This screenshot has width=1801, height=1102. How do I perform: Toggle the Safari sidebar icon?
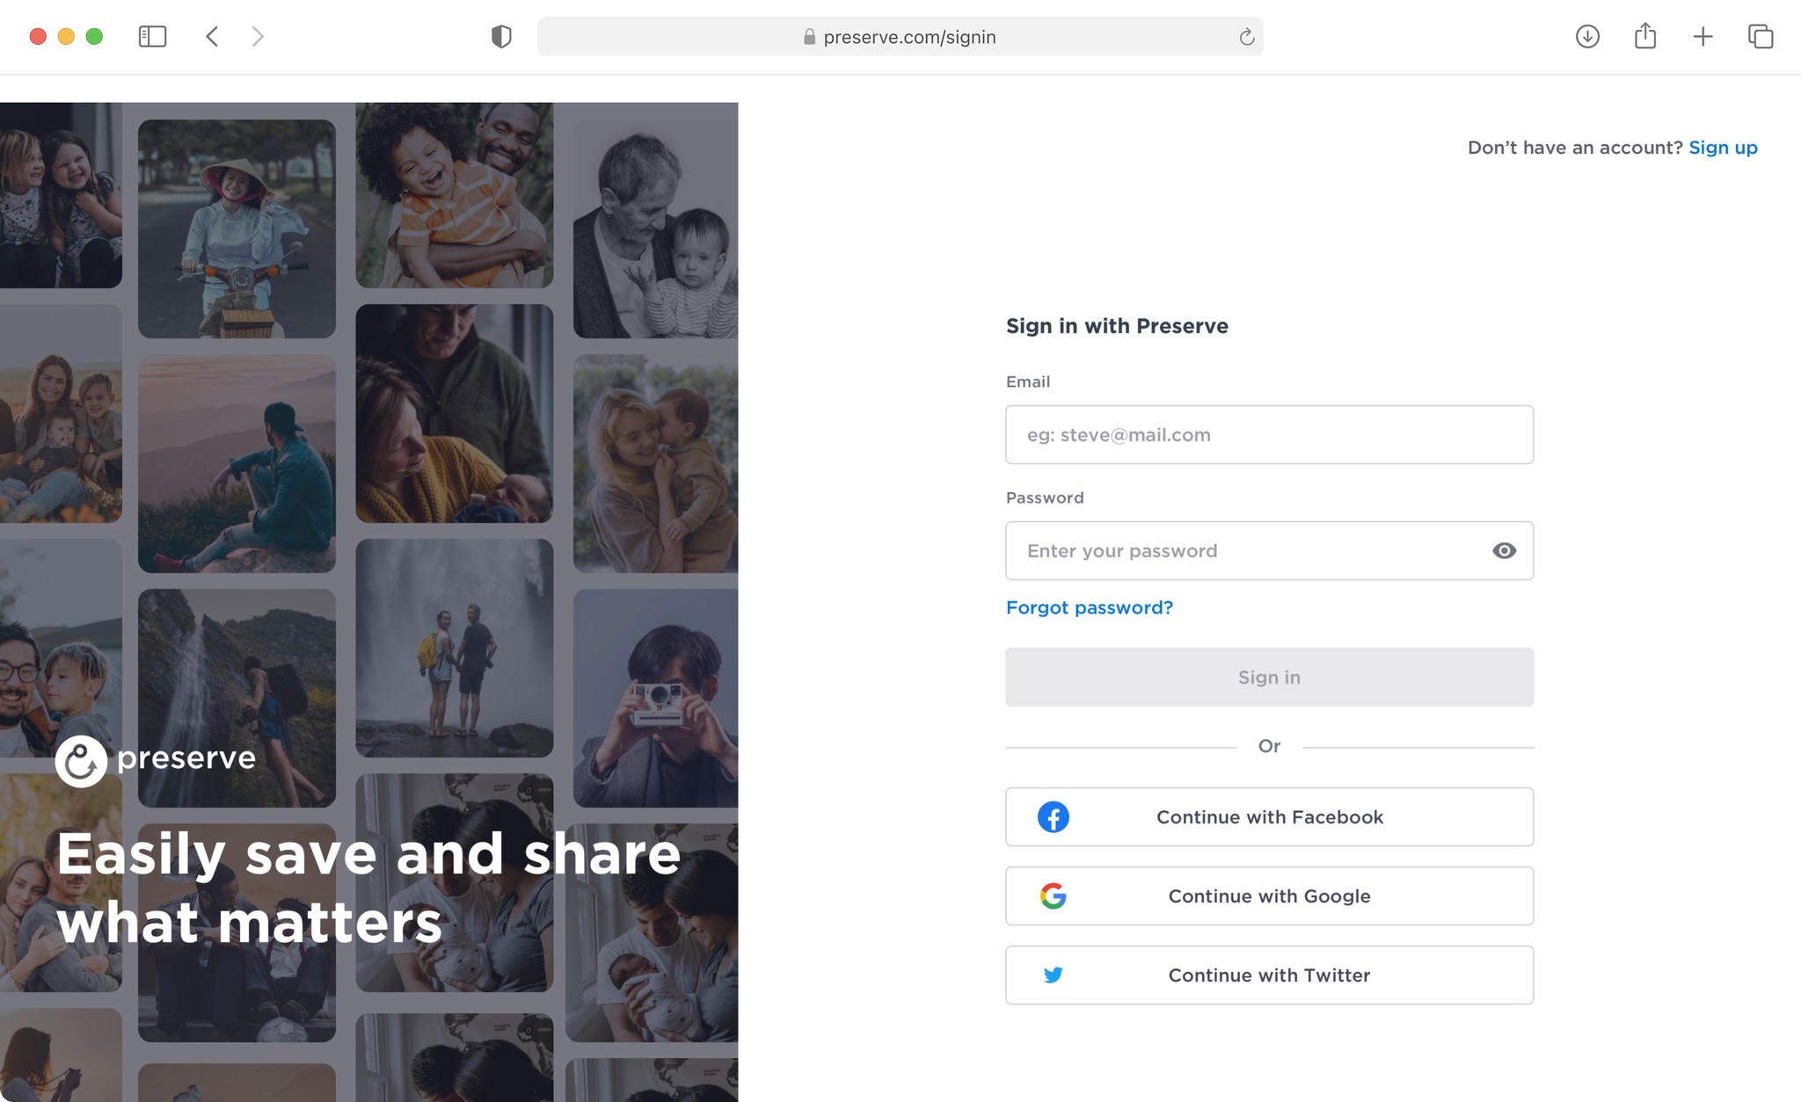tap(152, 36)
